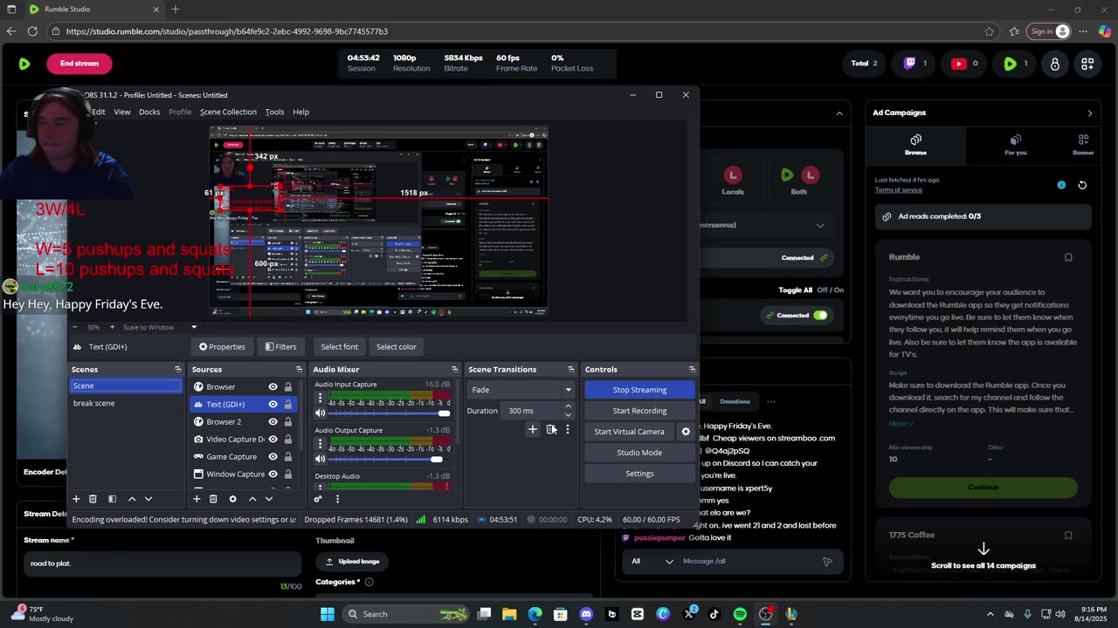
Task: Switch to the For you tab
Action: pyautogui.click(x=1015, y=144)
